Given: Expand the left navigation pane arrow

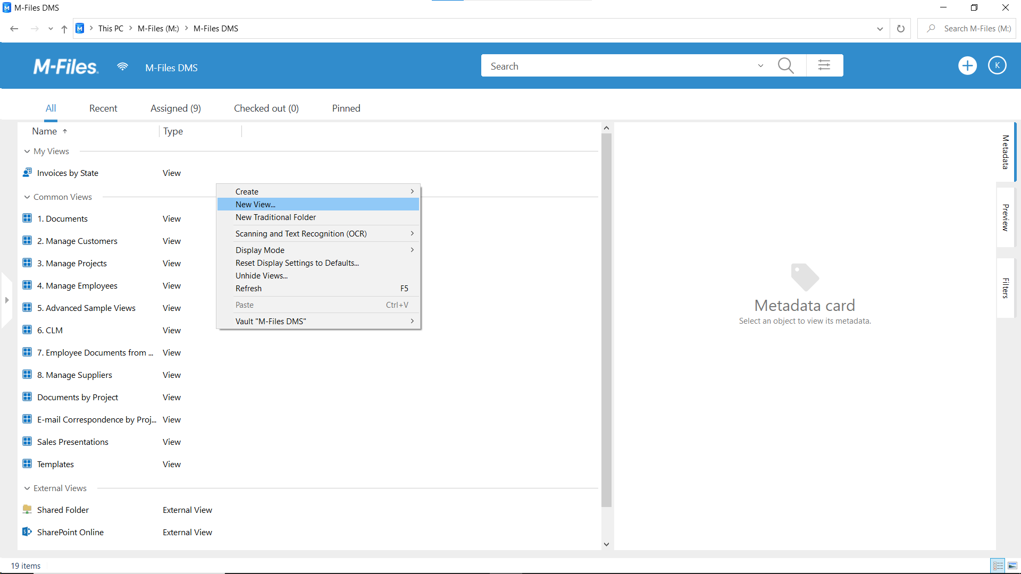Looking at the screenshot, I should (x=7, y=300).
